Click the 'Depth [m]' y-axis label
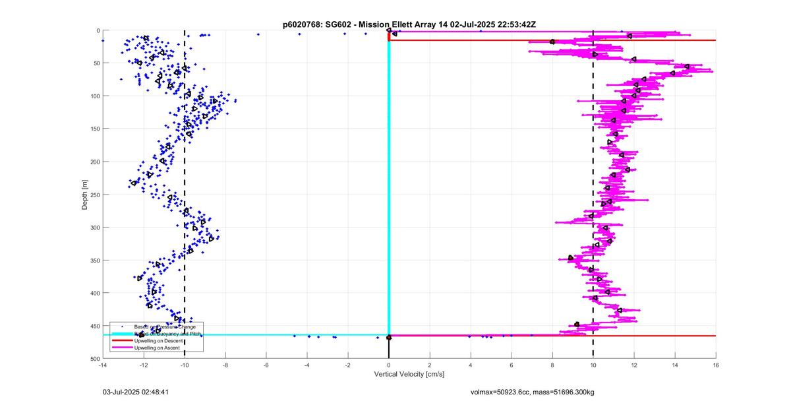 85,195
